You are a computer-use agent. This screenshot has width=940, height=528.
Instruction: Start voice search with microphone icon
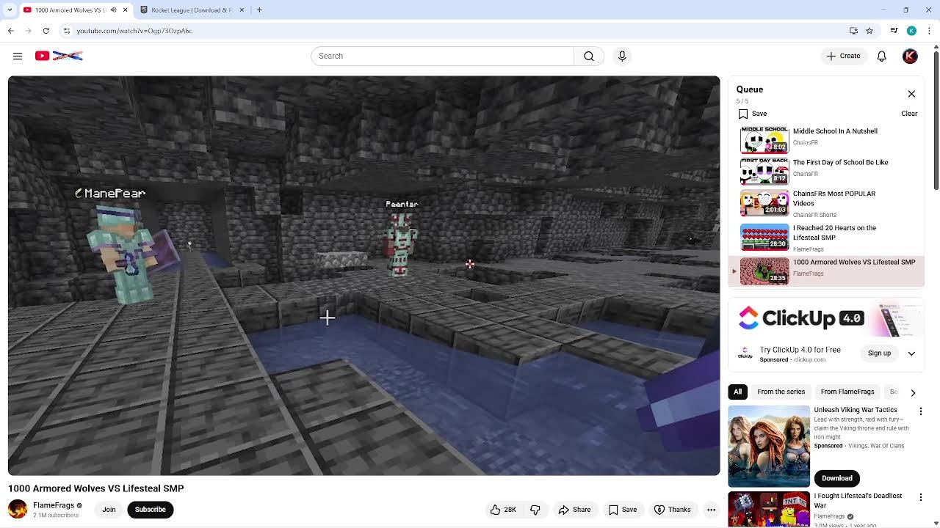click(622, 56)
